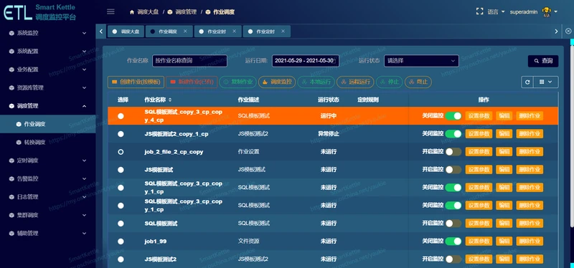Viewport: 574px width, 268px height.
Task: Open the 语言 language dropdown
Action: tap(496, 11)
